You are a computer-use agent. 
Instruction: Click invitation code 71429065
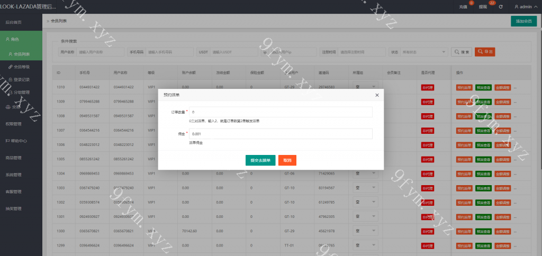326,173
